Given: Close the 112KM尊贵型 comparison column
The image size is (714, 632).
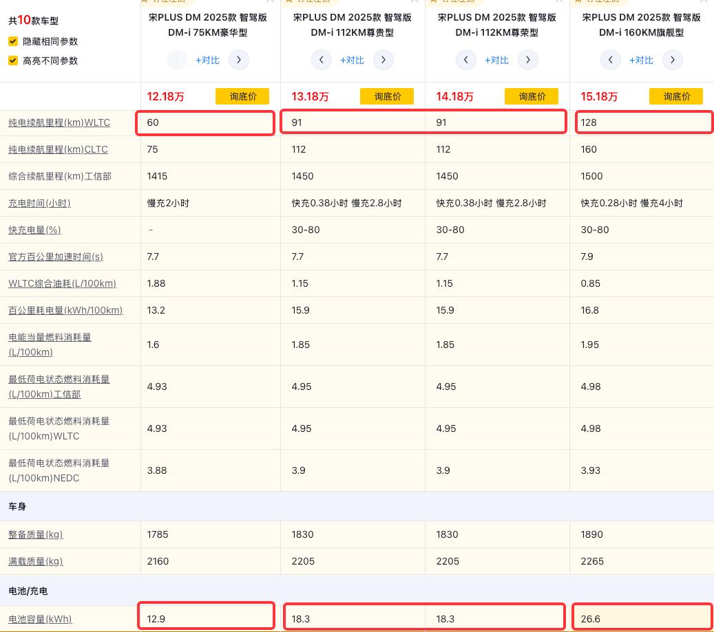Looking at the screenshot, I should (x=415, y=2).
